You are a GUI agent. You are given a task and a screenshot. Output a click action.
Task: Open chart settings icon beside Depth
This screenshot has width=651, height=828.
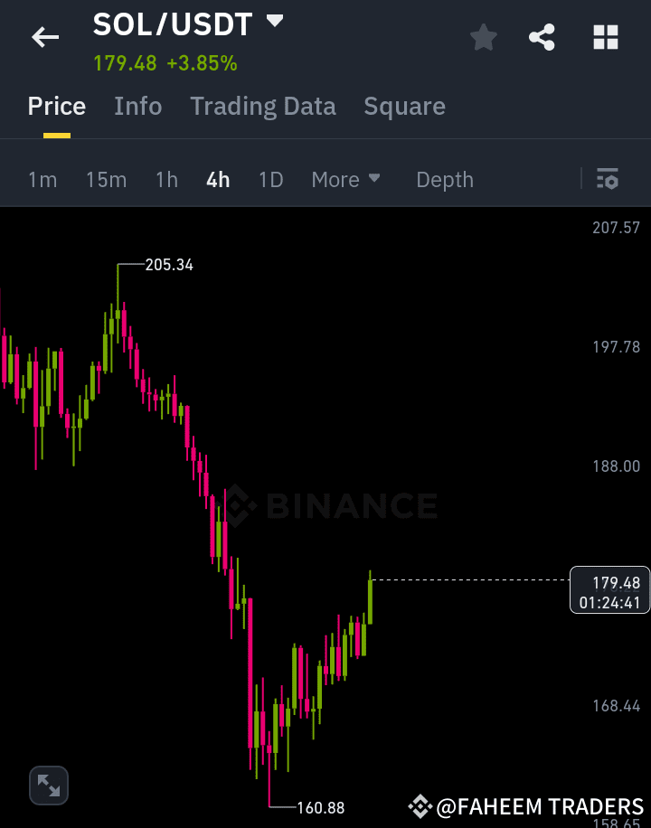pyautogui.click(x=607, y=179)
